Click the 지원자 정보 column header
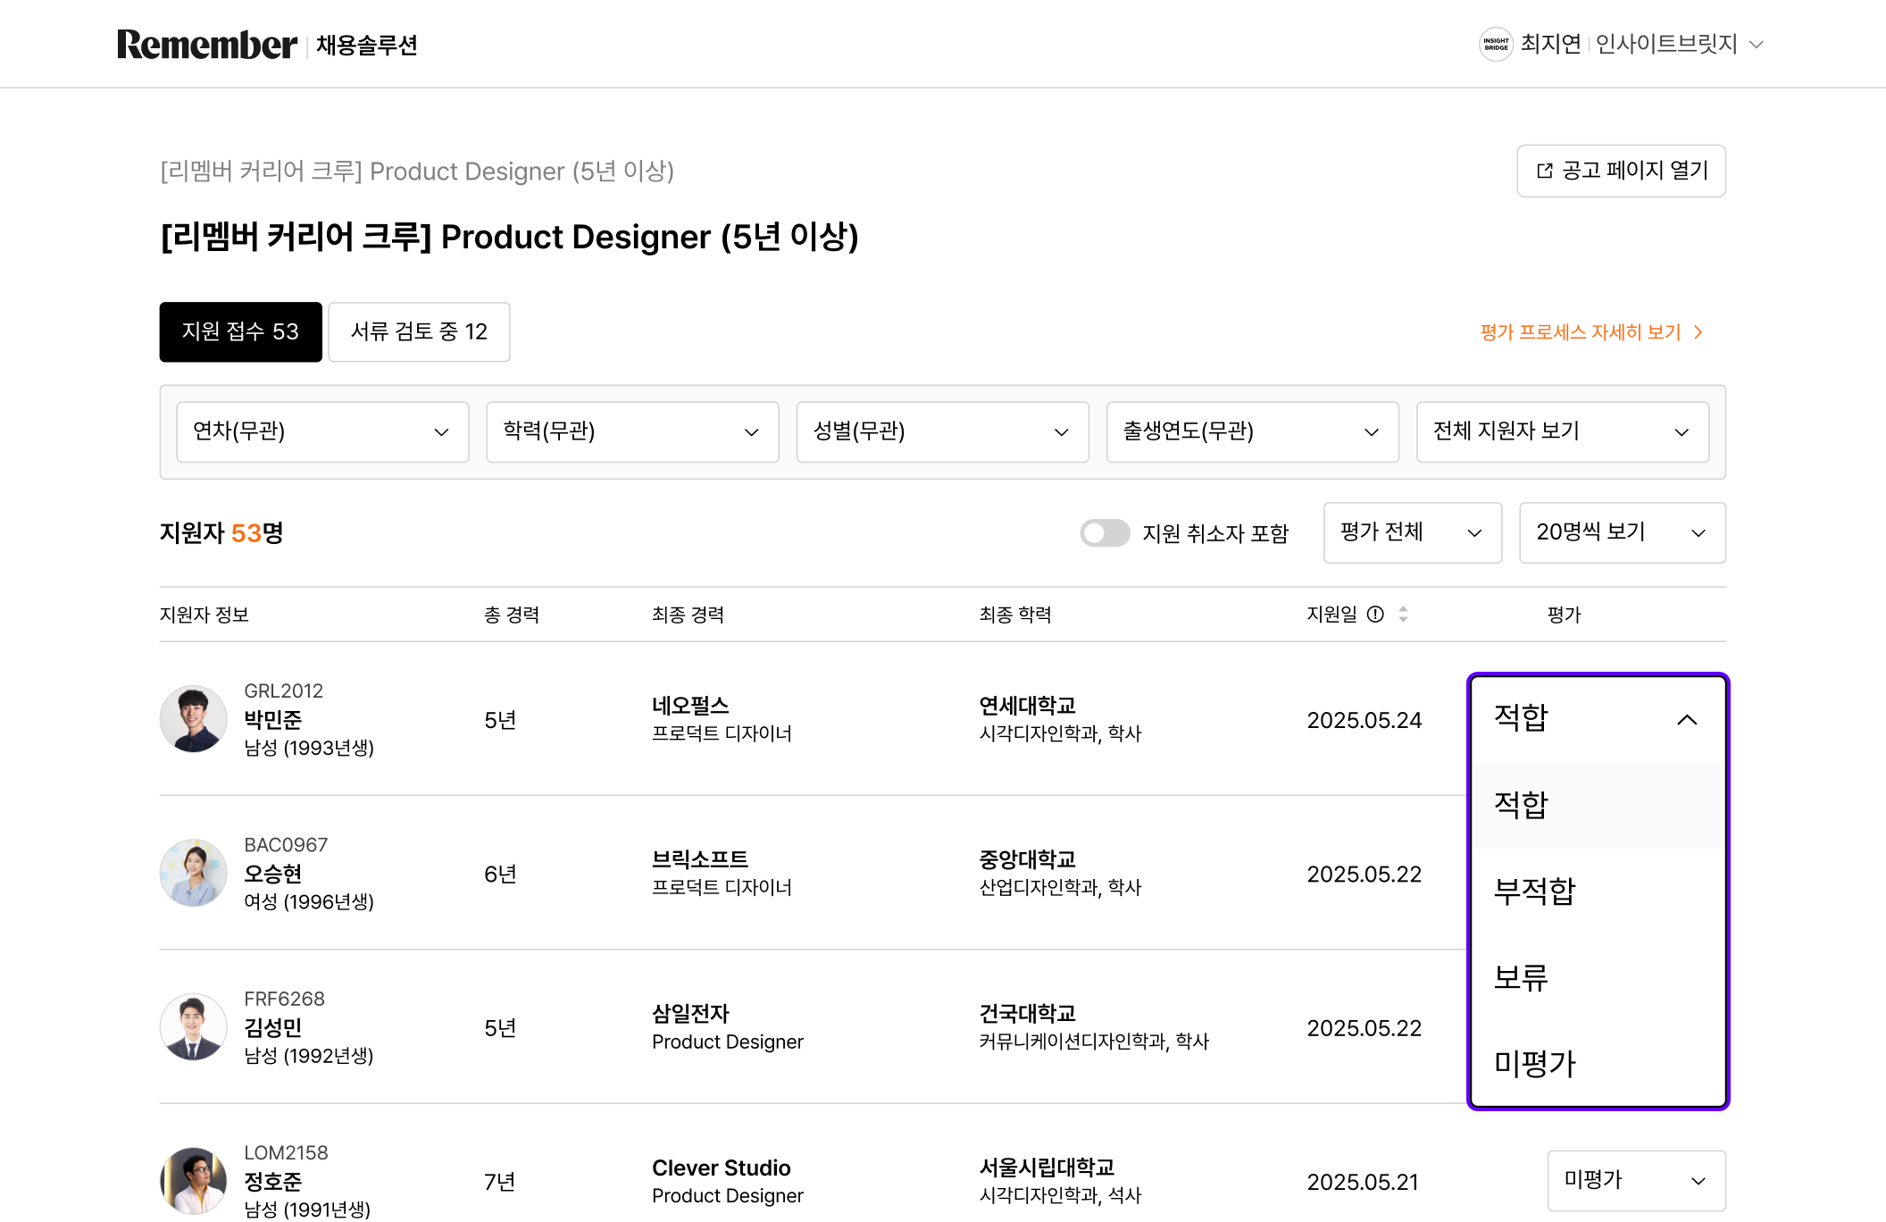The image size is (1886, 1222). click(204, 615)
